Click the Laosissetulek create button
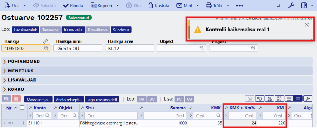Screen dimensions: 317x128 coord(25,30)
